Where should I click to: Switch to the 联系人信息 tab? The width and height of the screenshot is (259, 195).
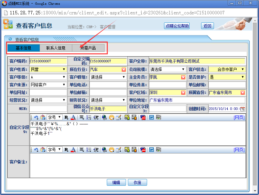click(56, 48)
